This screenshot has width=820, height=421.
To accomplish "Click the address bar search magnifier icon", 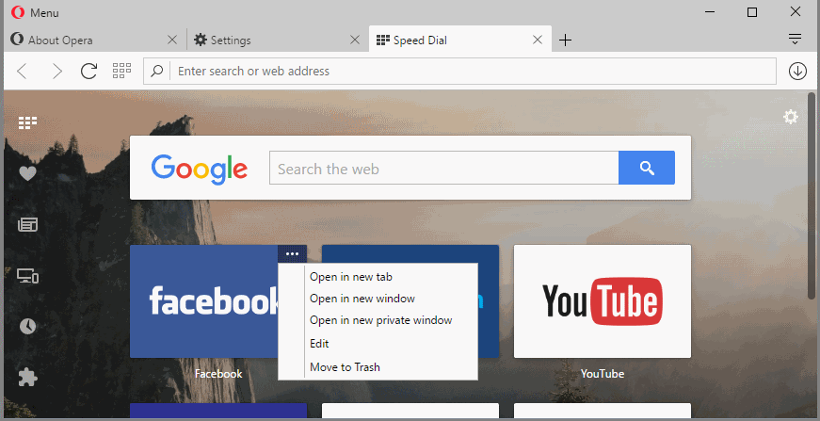I will click(157, 71).
